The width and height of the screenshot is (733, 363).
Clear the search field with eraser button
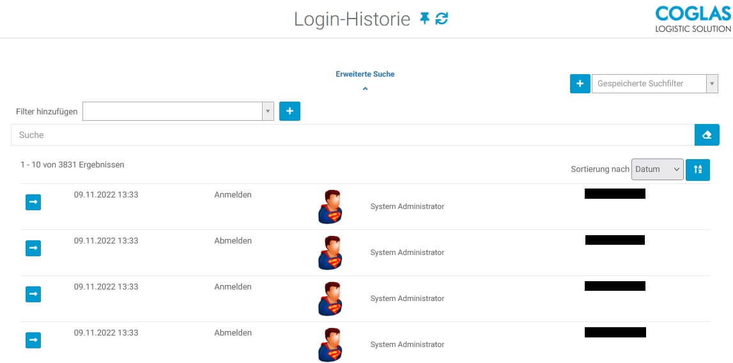[706, 135]
